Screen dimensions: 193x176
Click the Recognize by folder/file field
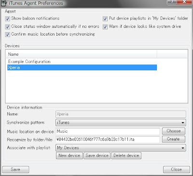coord(108,139)
